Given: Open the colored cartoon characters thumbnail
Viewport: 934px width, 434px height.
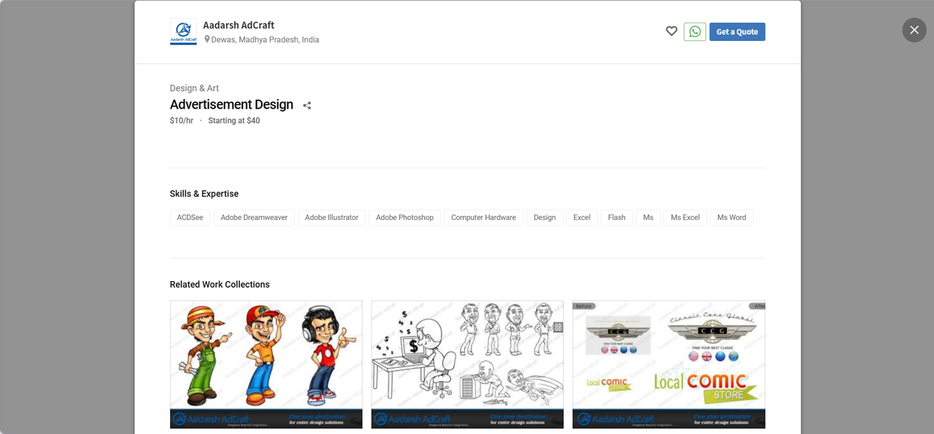Looking at the screenshot, I should click(266, 364).
